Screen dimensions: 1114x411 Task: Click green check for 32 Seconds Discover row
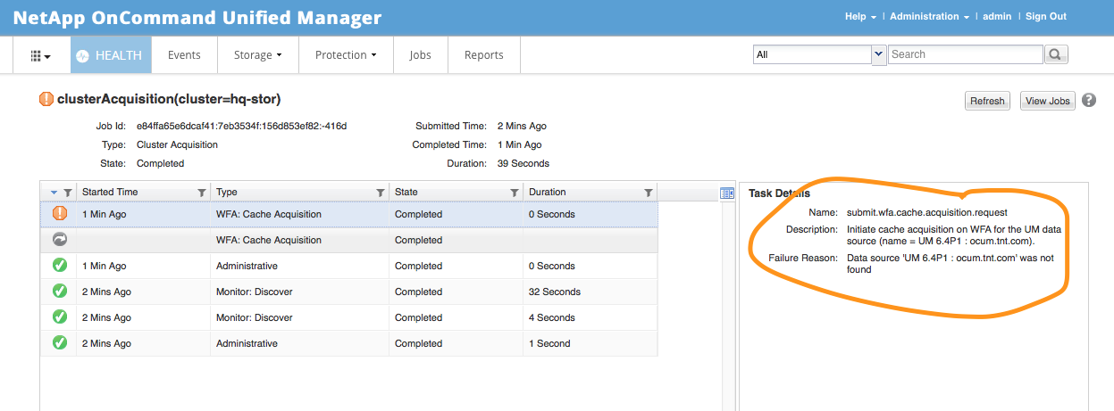tap(60, 292)
